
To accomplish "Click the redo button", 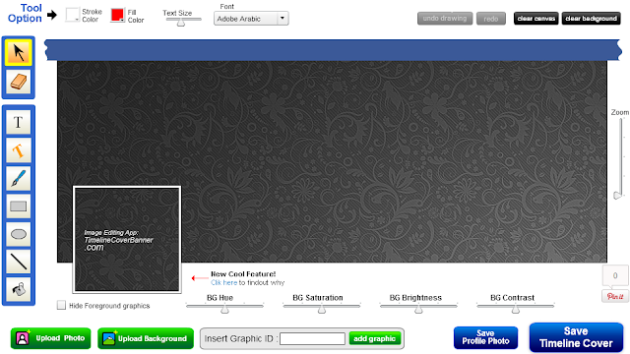I will [x=491, y=19].
